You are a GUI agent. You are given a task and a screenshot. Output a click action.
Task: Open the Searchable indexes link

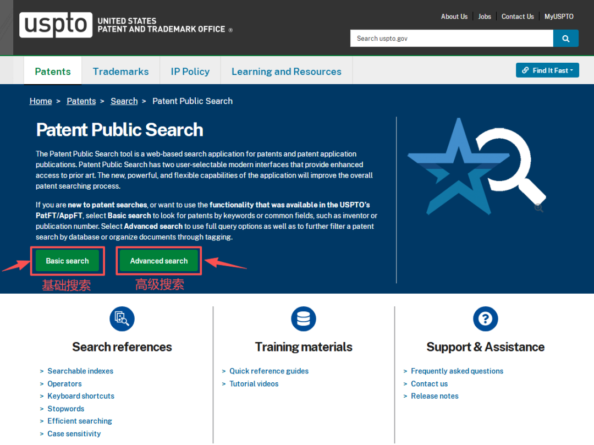80,371
